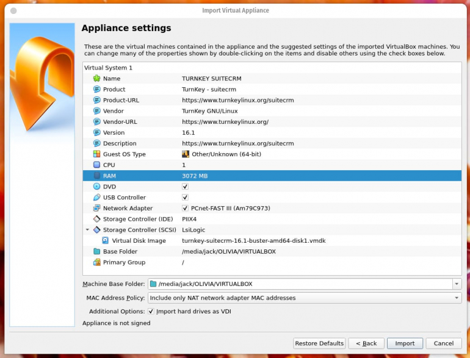Image resolution: width=470 pixels, height=358 pixels.
Task: Select the Vendor-URL value https://www.turnkeylinux.org/
Action: click(x=225, y=121)
